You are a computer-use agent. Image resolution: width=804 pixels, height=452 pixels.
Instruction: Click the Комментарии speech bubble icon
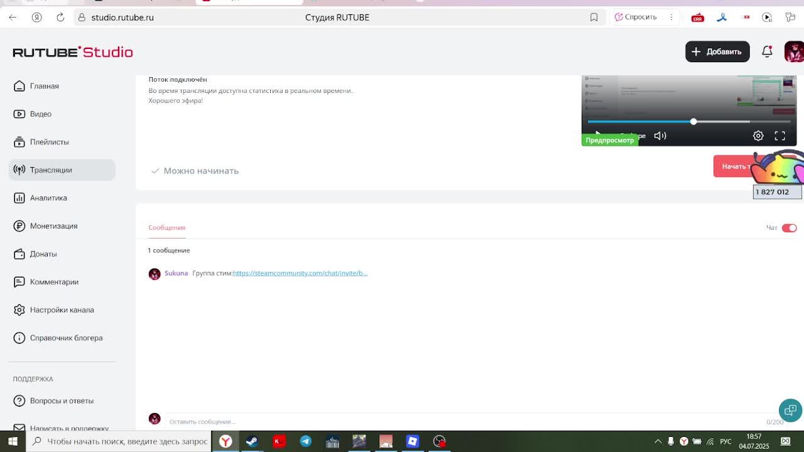click(x=19, y=282)
